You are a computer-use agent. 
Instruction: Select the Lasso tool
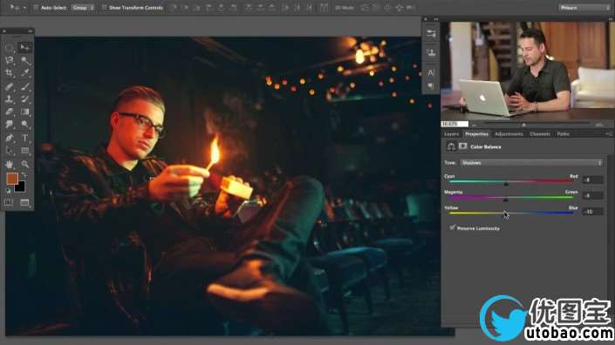[x=10, y=60]
